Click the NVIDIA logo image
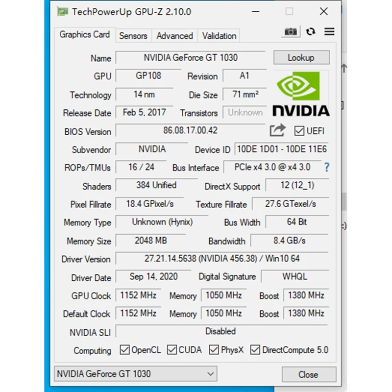 [301, 94]
